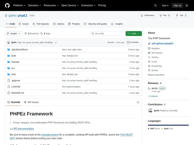Click 'first implementation' commit message

click(x=71, y=87)
